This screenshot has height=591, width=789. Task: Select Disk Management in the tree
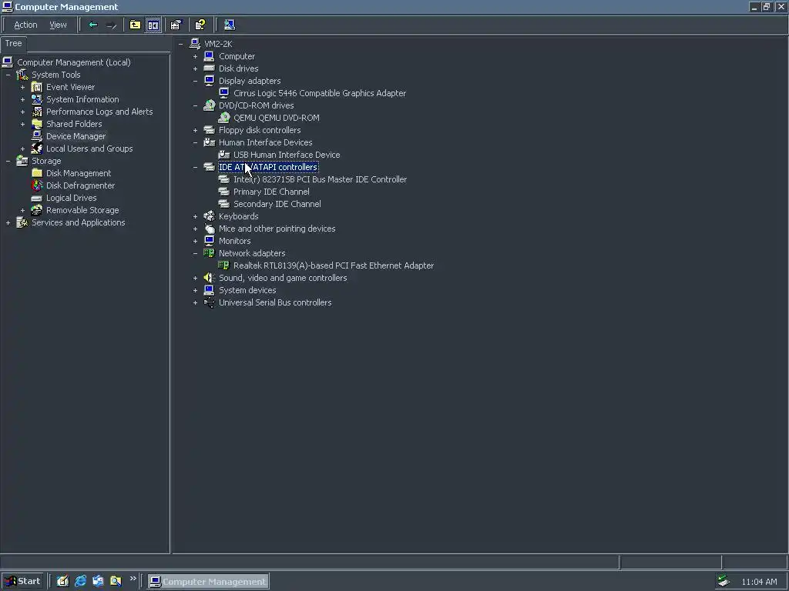[x=79, y=173]
